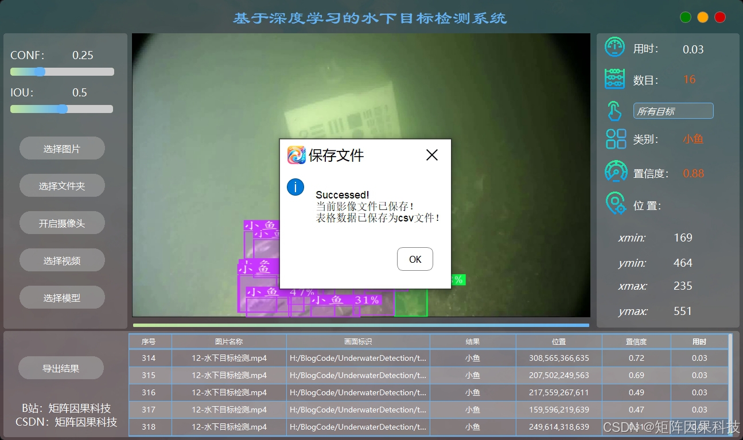Click the orange circle window button
This screenshot has width=743, height=440.
click(x=703, y=17)
